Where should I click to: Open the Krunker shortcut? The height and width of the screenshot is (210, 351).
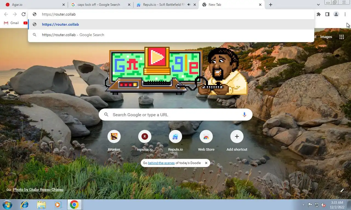114,141
